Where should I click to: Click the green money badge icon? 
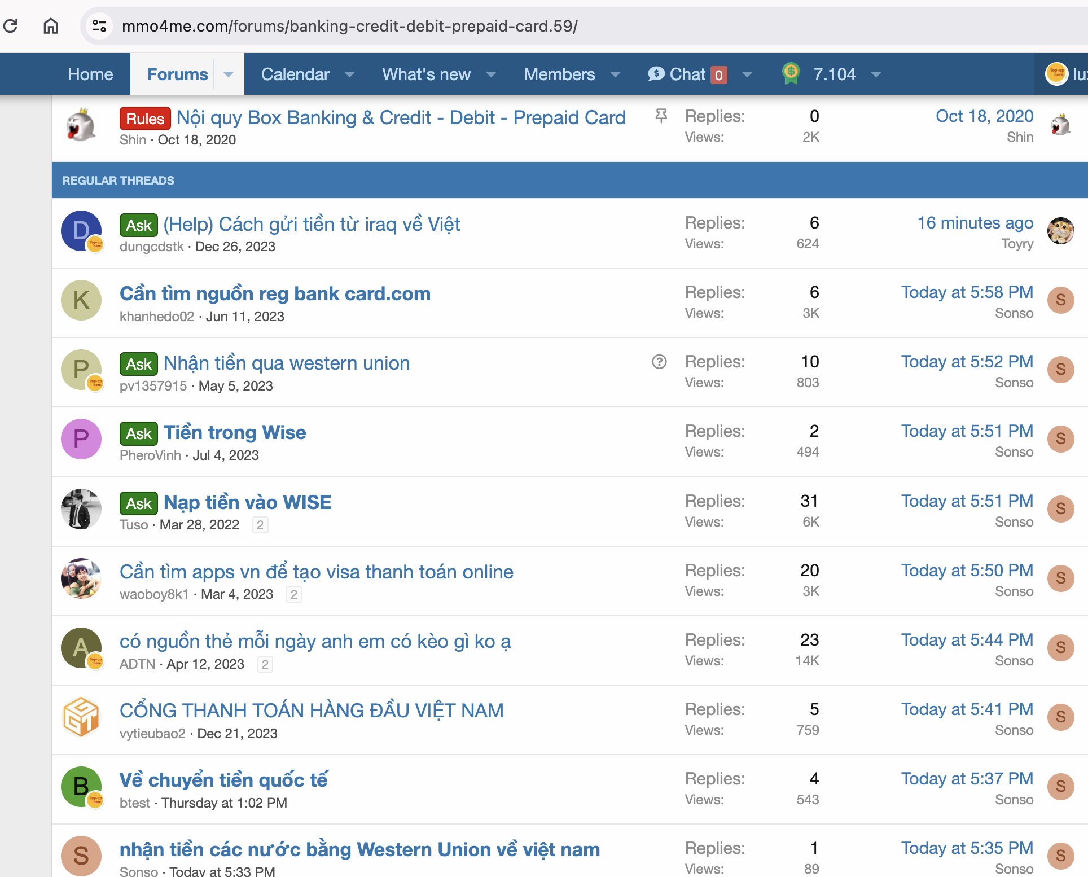791,73
